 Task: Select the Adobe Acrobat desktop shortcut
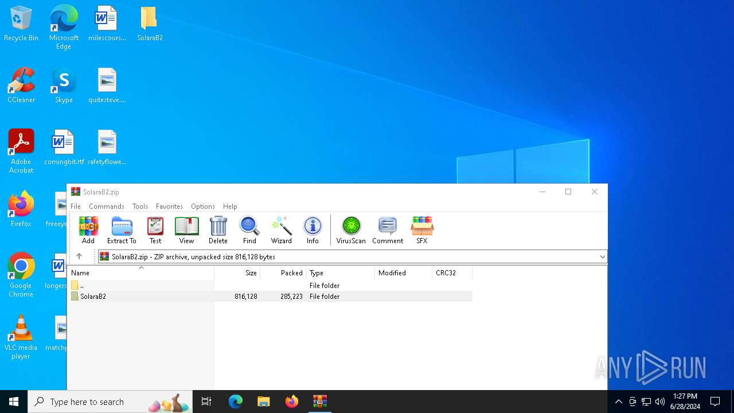click(x=21, y=151)
